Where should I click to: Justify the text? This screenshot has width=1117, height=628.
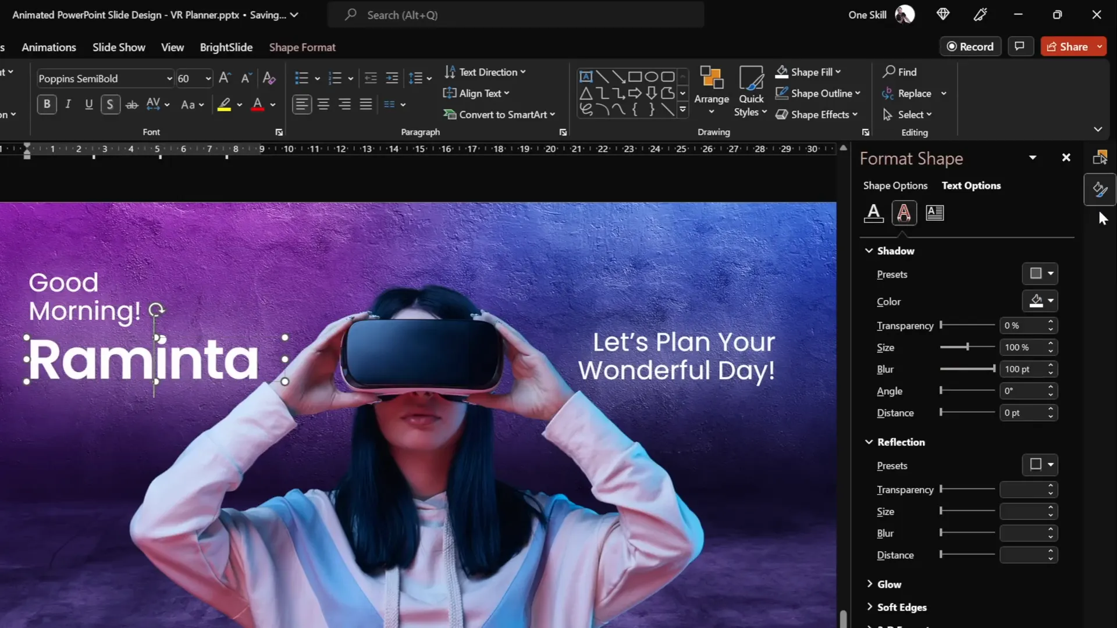[x=366, y=105]
